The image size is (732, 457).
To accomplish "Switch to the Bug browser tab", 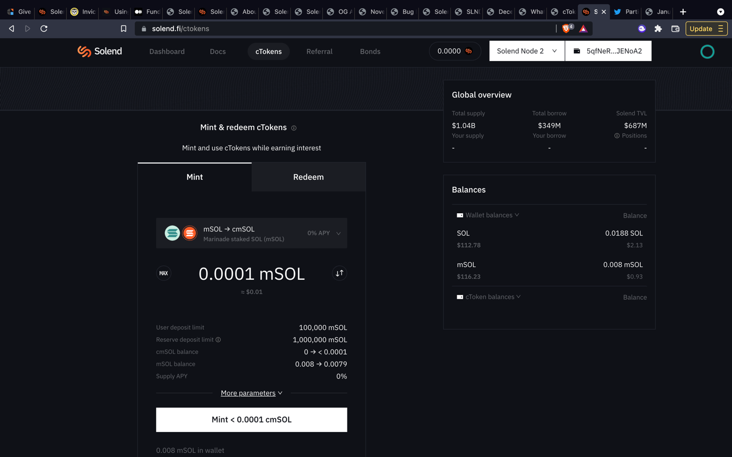I will coord(403,12).
